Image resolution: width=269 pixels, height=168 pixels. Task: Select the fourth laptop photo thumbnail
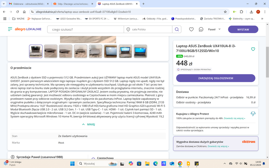(81, 51)
